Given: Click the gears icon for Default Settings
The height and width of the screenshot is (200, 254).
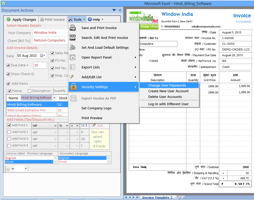Looking at the screenshot, I should (72, 47).
